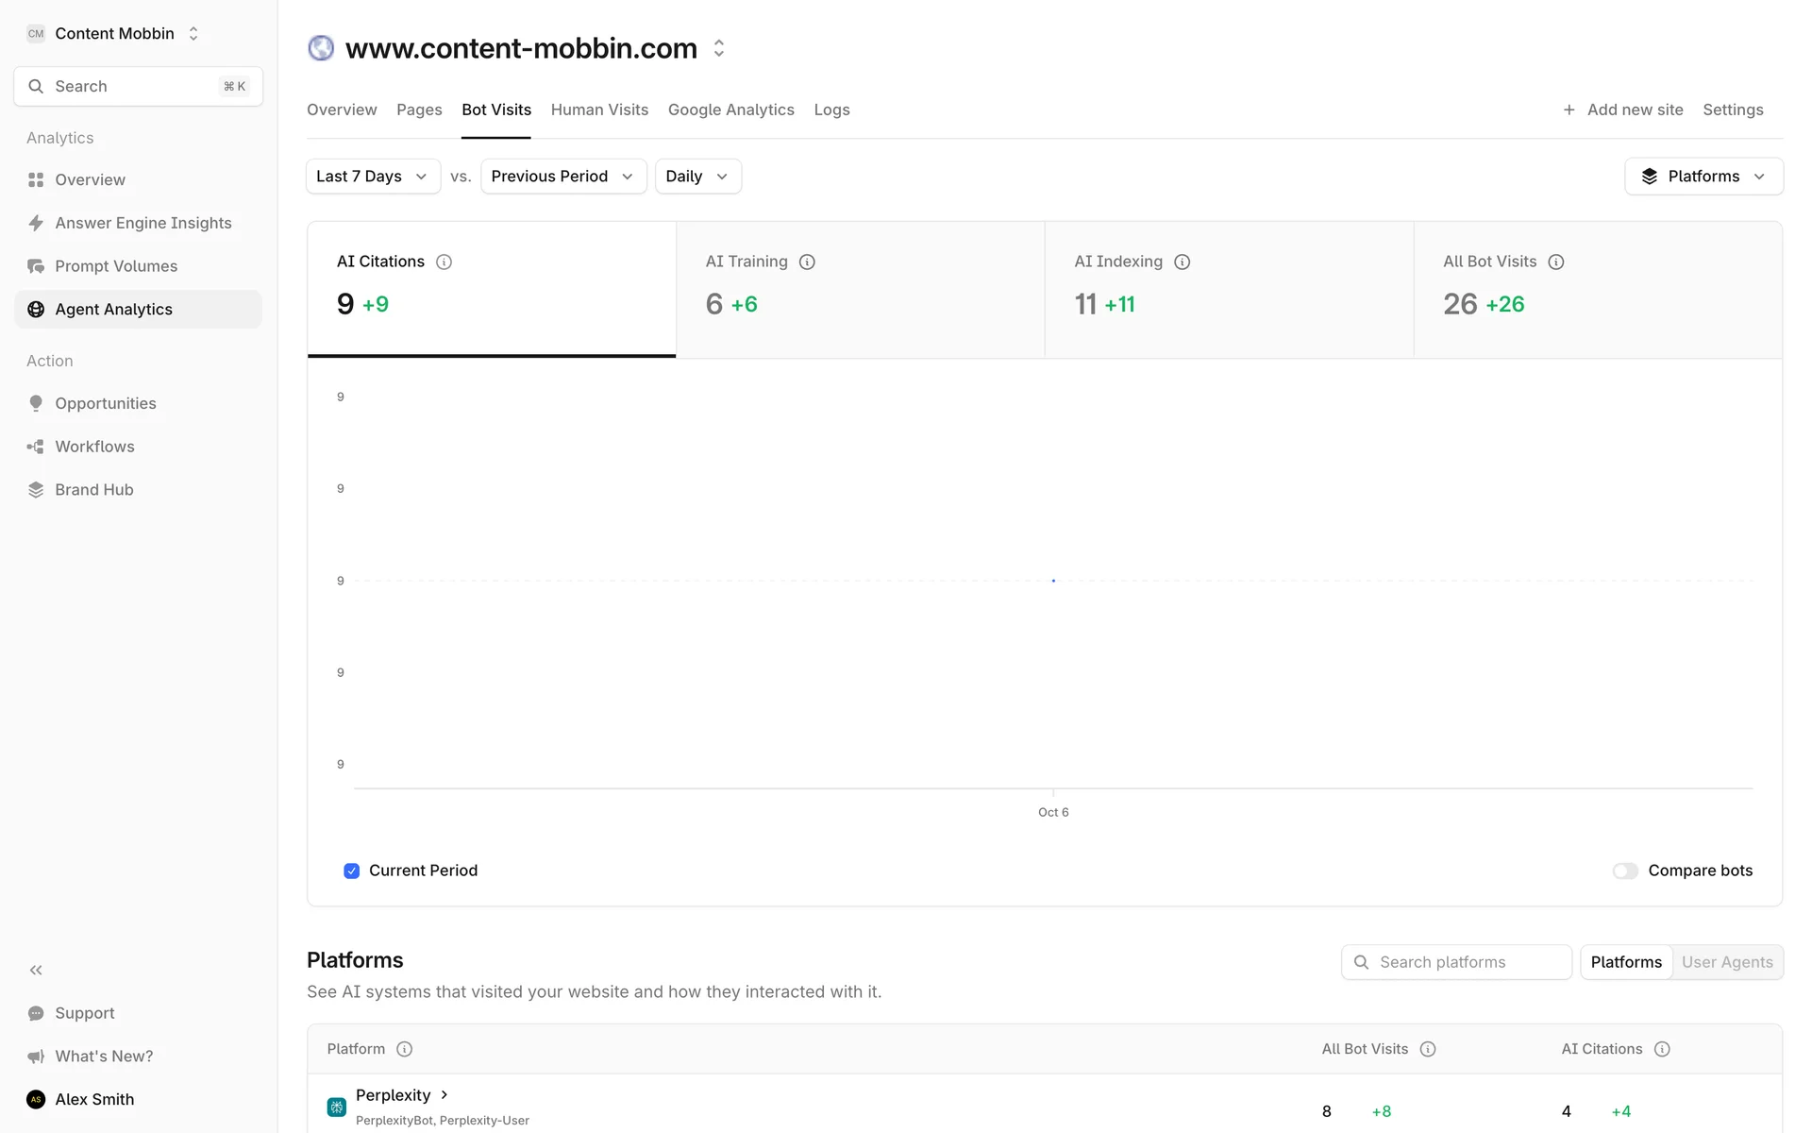Click the All Bot Visits card info icon

click(1556, 262)
